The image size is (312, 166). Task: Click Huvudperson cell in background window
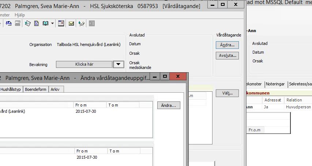click(x=298, y=107)
